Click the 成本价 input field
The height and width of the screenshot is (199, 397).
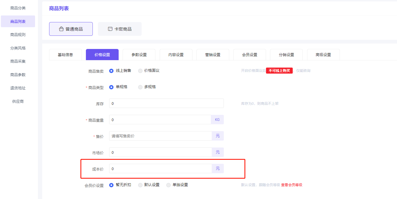click(160, 169)
